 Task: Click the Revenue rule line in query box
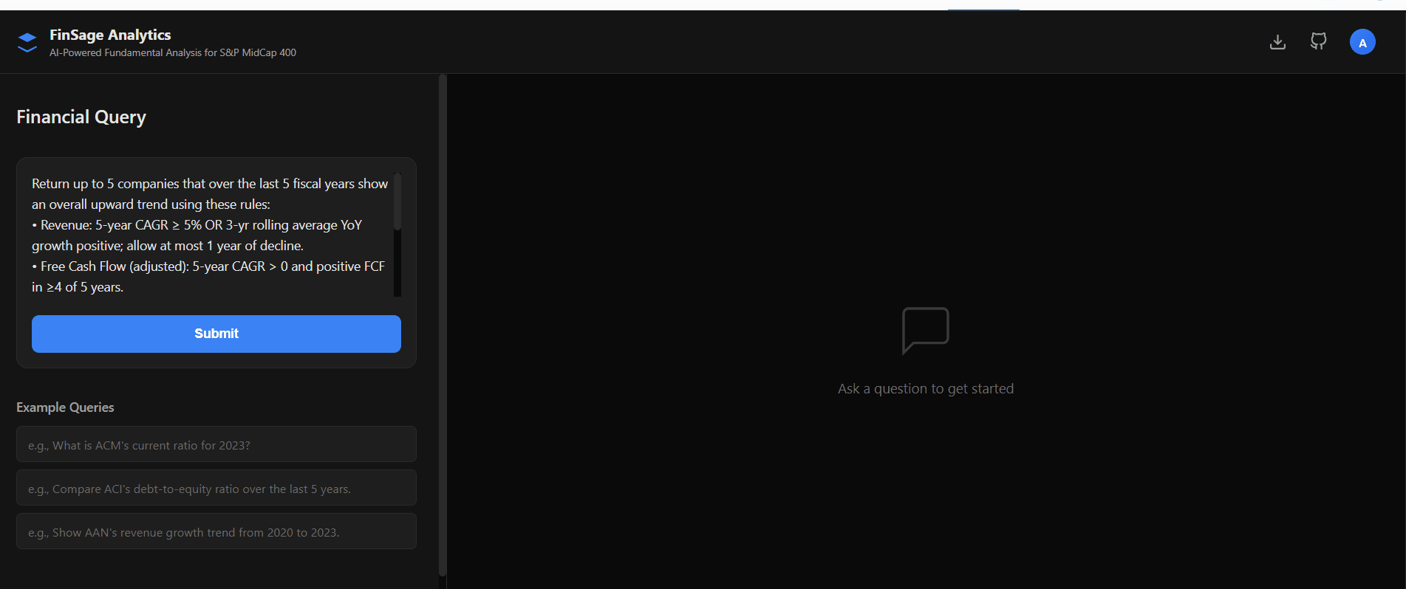click(x=199, y=225)
